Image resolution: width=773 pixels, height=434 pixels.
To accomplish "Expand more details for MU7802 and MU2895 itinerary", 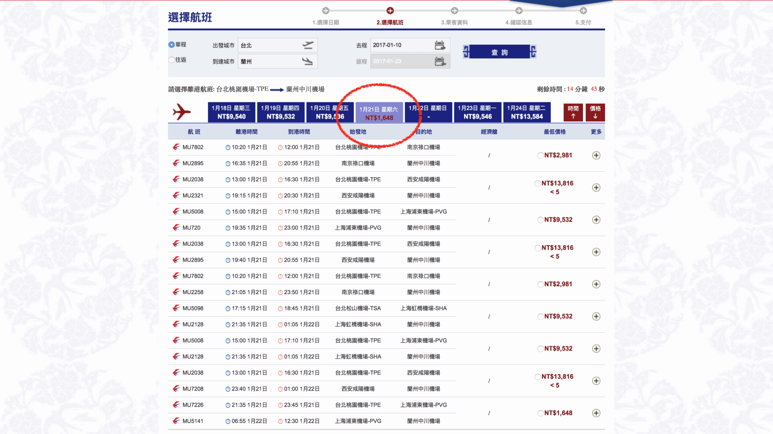I will coord(596,155).
